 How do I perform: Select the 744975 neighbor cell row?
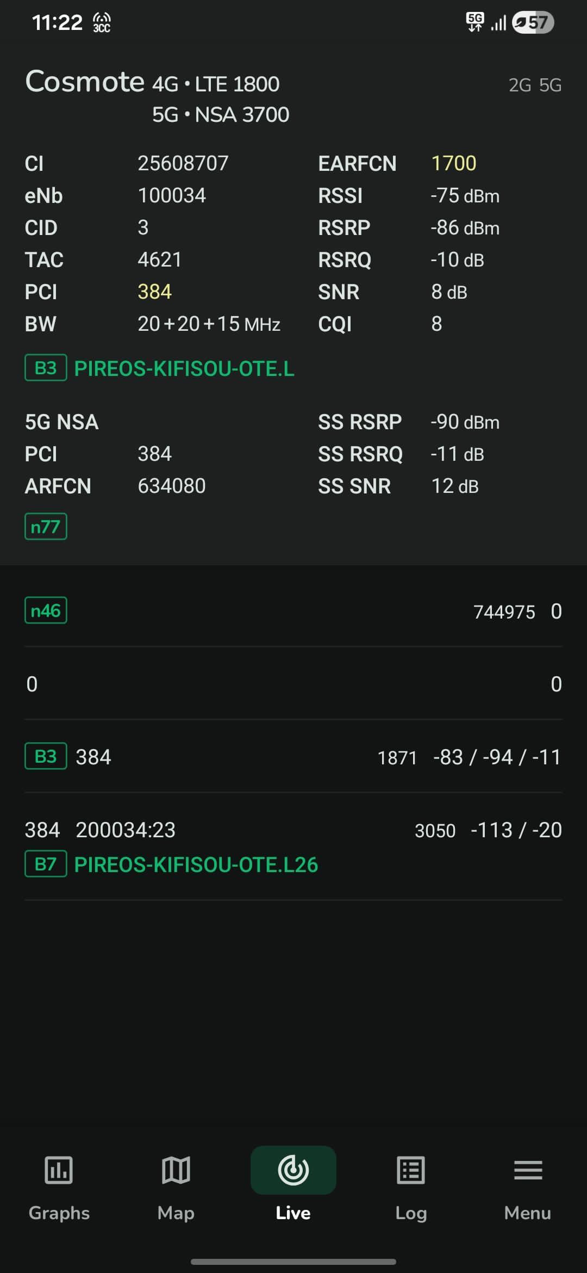pyautogui.click(x=293, y=610)
